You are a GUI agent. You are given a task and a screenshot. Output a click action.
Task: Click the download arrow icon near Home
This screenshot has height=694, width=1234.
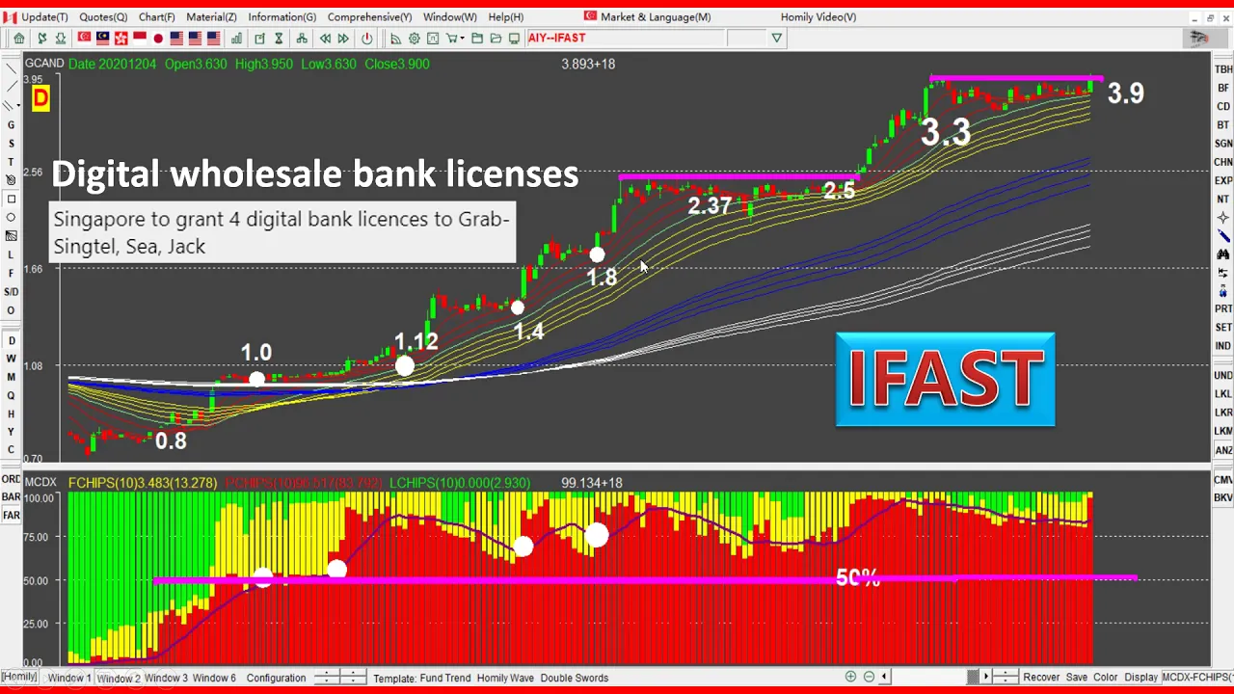61,39
